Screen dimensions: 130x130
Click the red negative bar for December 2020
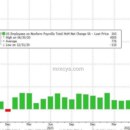(8, 110)
